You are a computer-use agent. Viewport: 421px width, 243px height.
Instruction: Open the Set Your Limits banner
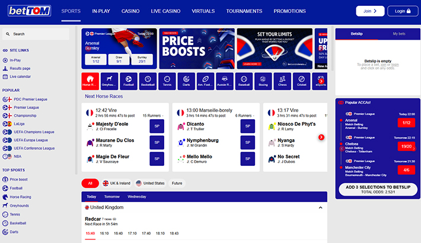coord(275,49)
